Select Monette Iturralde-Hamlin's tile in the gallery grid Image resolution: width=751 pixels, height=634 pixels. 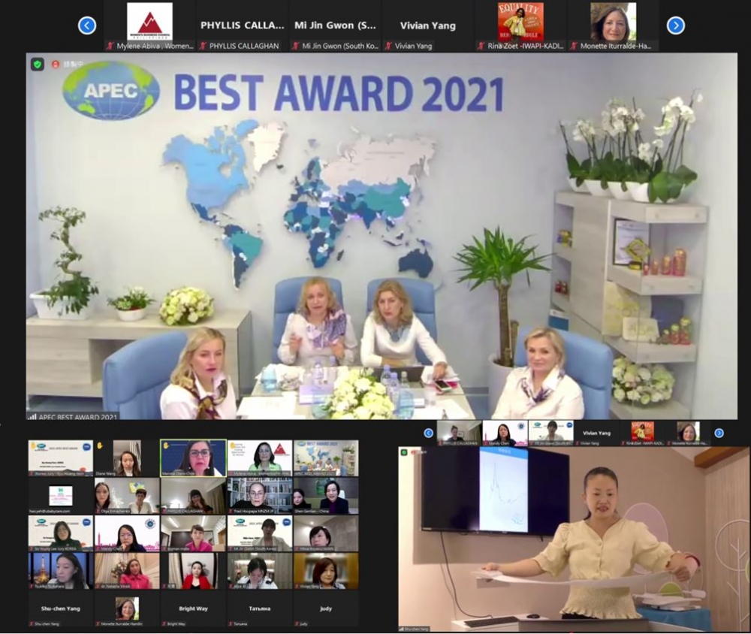[127, 609]
